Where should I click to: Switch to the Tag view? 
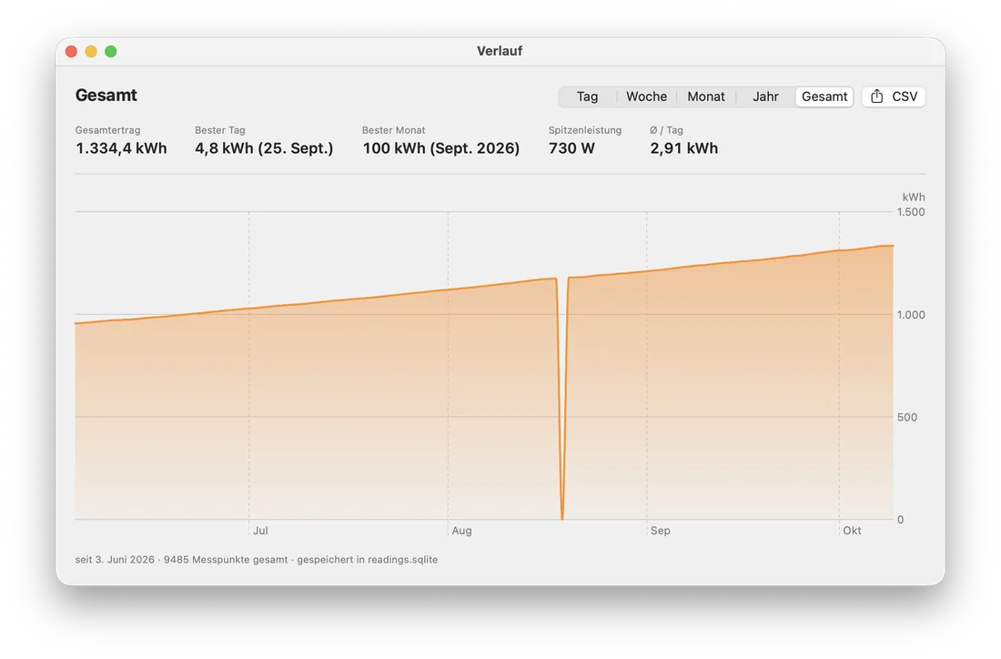click(x=587, y=96)
